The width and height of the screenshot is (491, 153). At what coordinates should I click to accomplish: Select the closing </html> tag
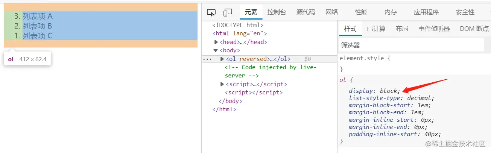[x=224, y=109]
